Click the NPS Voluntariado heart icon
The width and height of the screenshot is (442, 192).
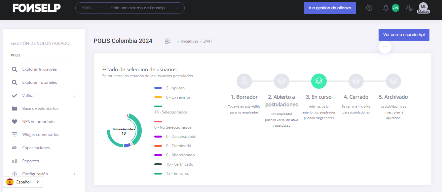point(15,121)
